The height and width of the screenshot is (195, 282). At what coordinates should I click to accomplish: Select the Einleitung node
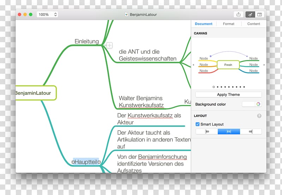pyautogui.click(x=87, y=41)
